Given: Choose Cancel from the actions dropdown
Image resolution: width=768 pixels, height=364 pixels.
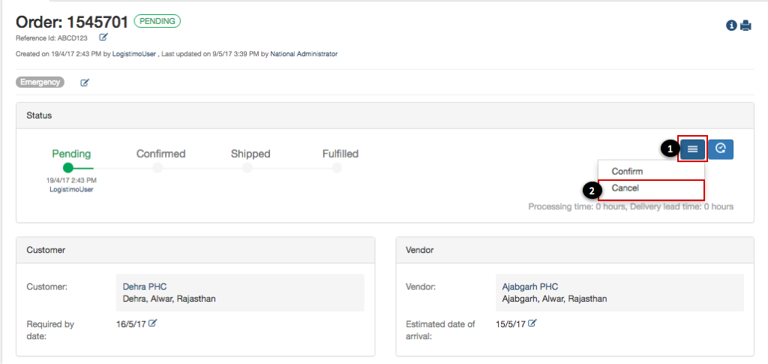Looking at the screenshot, I should [652, 189].
